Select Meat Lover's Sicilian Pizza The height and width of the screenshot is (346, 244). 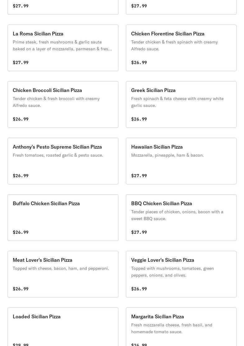43,260
